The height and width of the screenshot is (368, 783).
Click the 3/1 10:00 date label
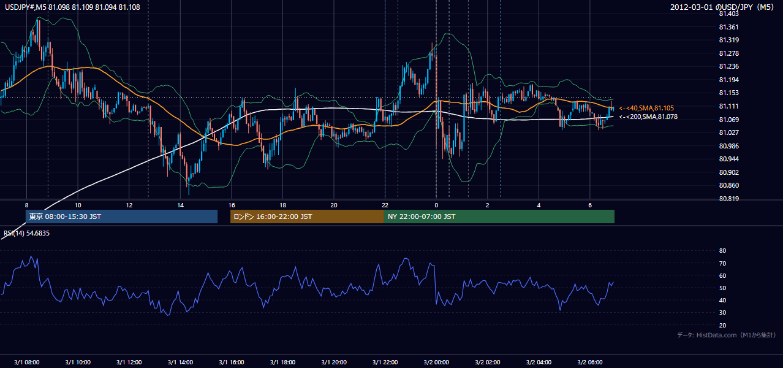78,362
